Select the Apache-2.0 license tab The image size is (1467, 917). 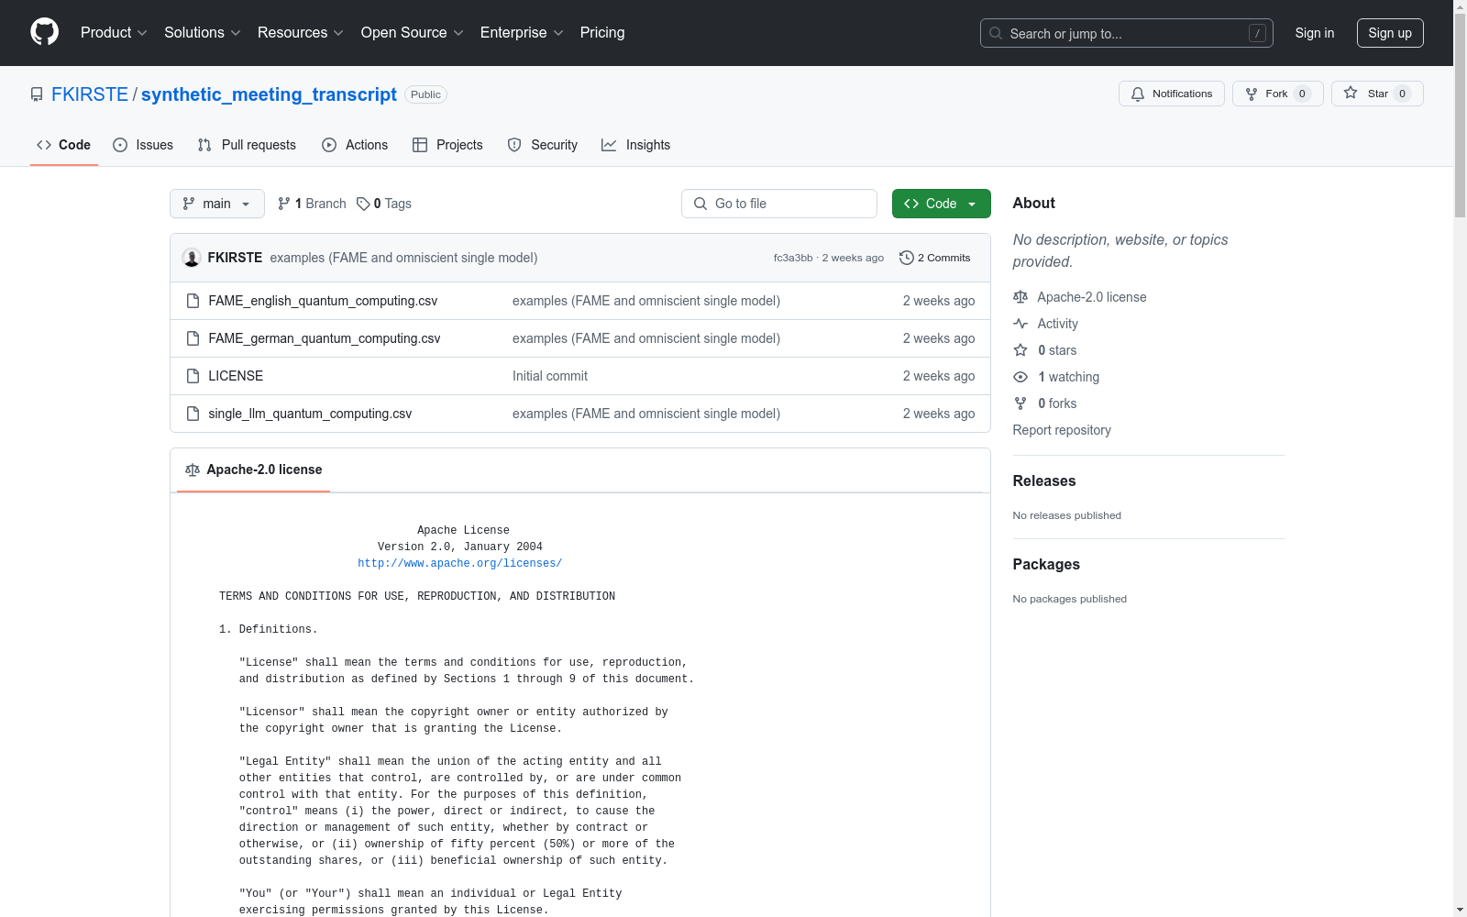(x=254, y=470)
